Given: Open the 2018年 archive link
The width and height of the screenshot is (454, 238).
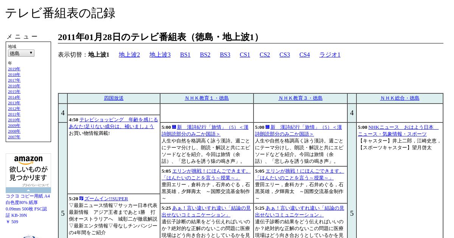Looking at the screenshot, I should pos(14,75).
